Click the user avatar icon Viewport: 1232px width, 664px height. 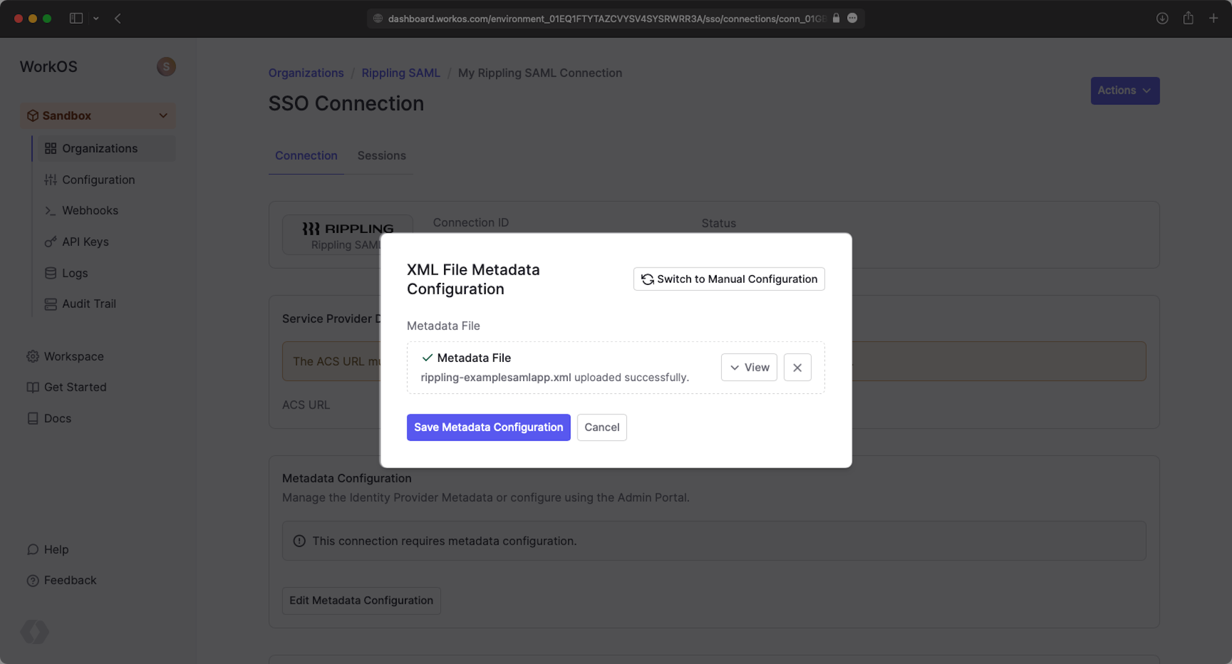166,67
